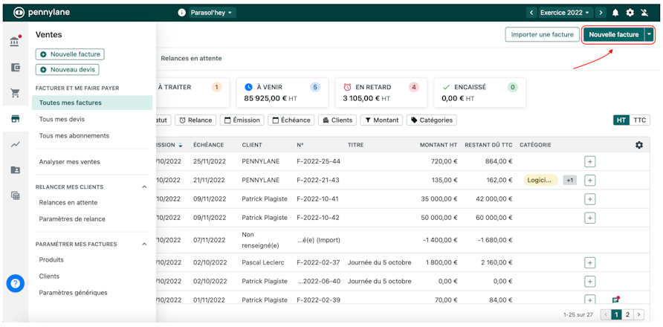Open the Échéance date filter
The image size is (663, 327).
pyautogui.click(x=291, y=120)
